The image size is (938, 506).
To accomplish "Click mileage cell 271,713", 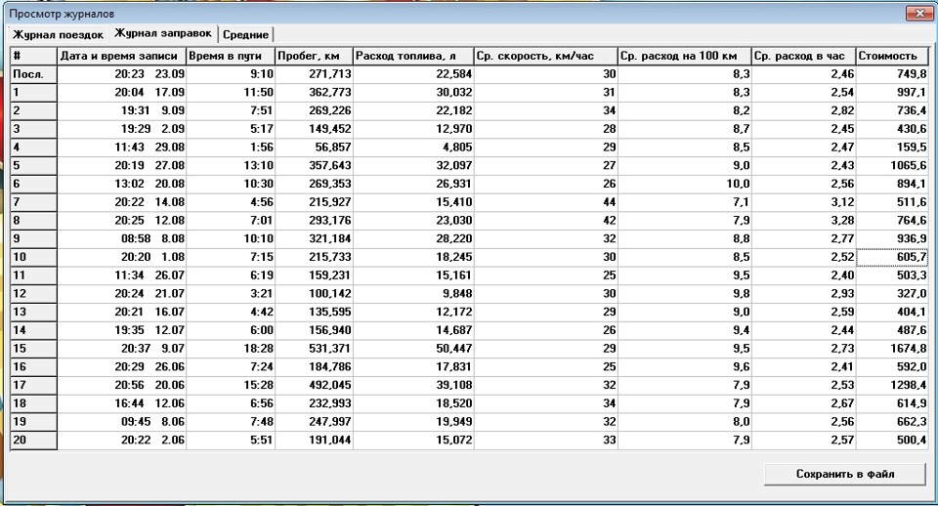I will (314, 74).
